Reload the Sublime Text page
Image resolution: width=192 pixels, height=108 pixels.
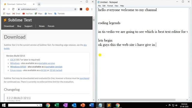13,9
